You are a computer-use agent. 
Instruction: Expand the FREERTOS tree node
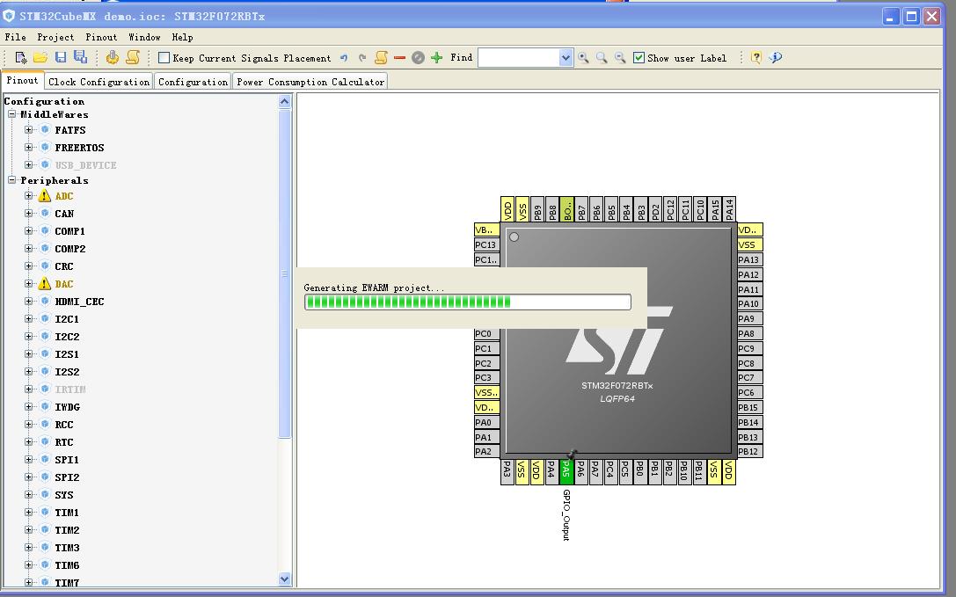coord(29,147)
